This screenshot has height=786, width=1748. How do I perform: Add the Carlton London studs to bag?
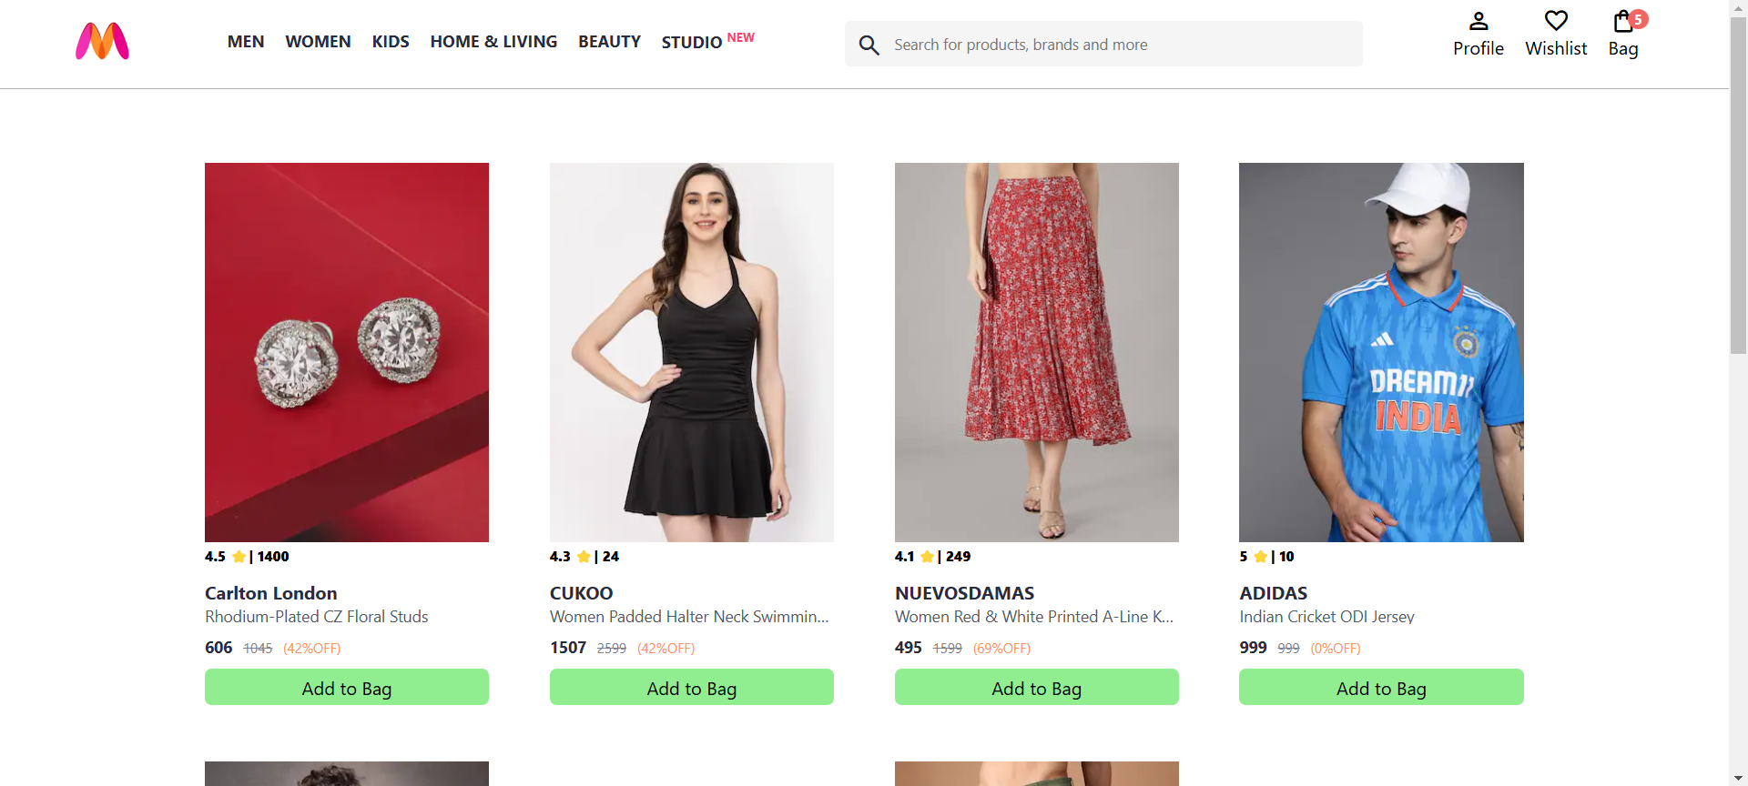(x=346, y=688)
